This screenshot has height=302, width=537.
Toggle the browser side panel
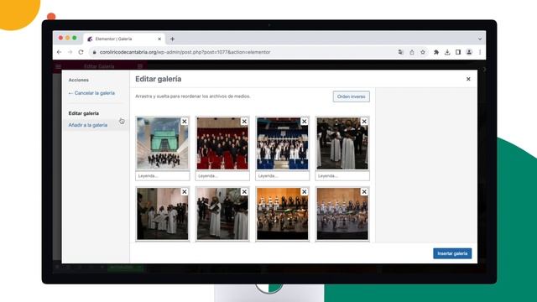(458, 52)
